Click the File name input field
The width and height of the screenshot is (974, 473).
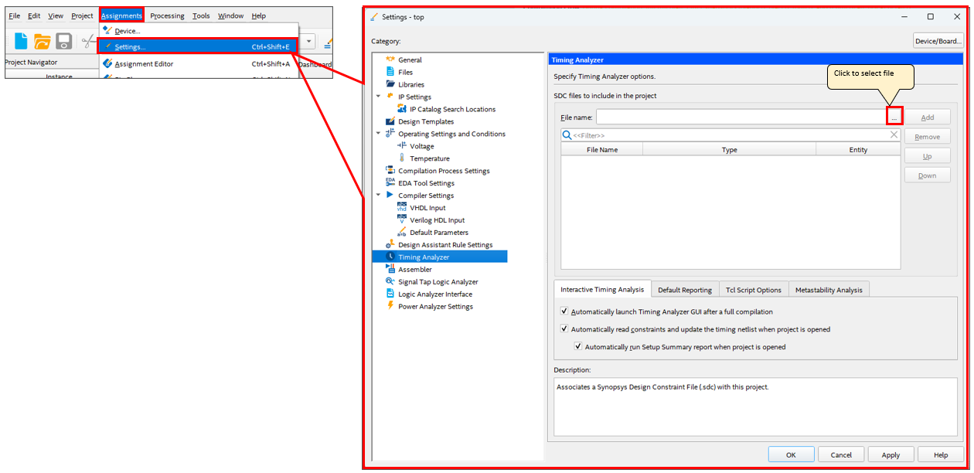coord(740,117)
